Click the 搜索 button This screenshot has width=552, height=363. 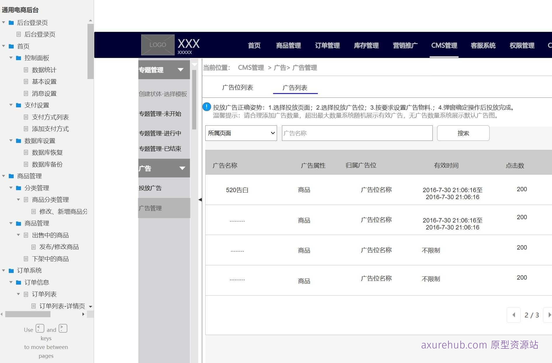click(463, 133)
